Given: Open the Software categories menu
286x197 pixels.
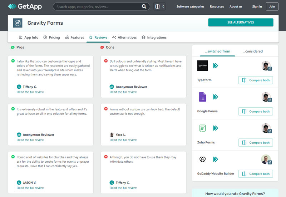Looking at the screenshot, I should coord(190,6).
